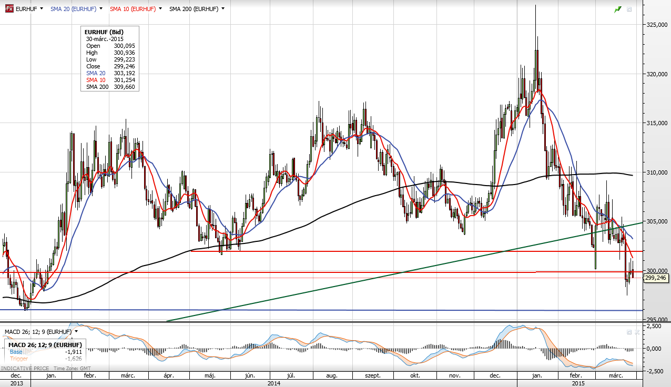Click the SMA 200 value 309,660
This screenshot has width=671, height=387.
[124, 87]
